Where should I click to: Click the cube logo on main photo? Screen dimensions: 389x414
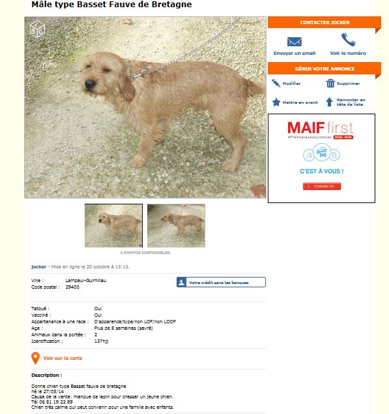pos(37,29)
